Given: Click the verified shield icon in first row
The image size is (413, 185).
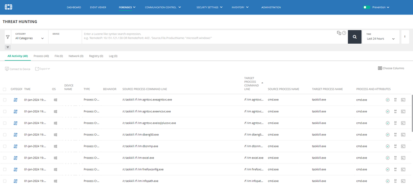Looking at the screenshot, I should [x=387, y=100].
